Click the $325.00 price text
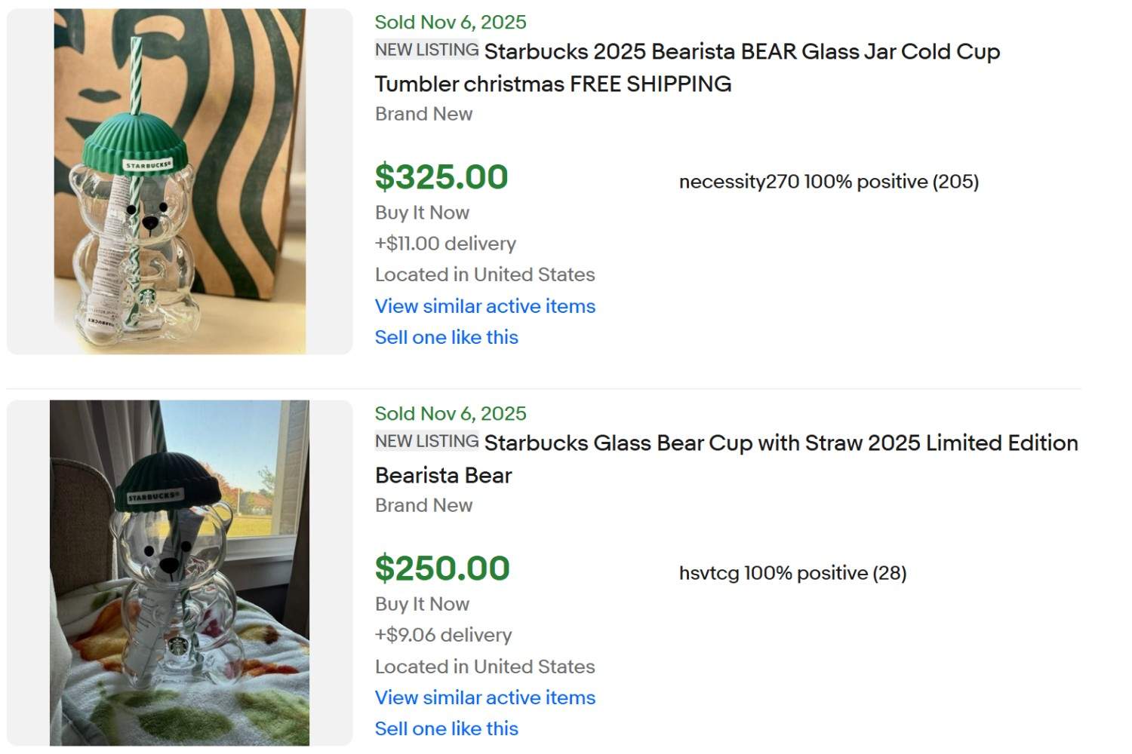Viewport: 1132px width, 754px height. (x=441, y=176)
